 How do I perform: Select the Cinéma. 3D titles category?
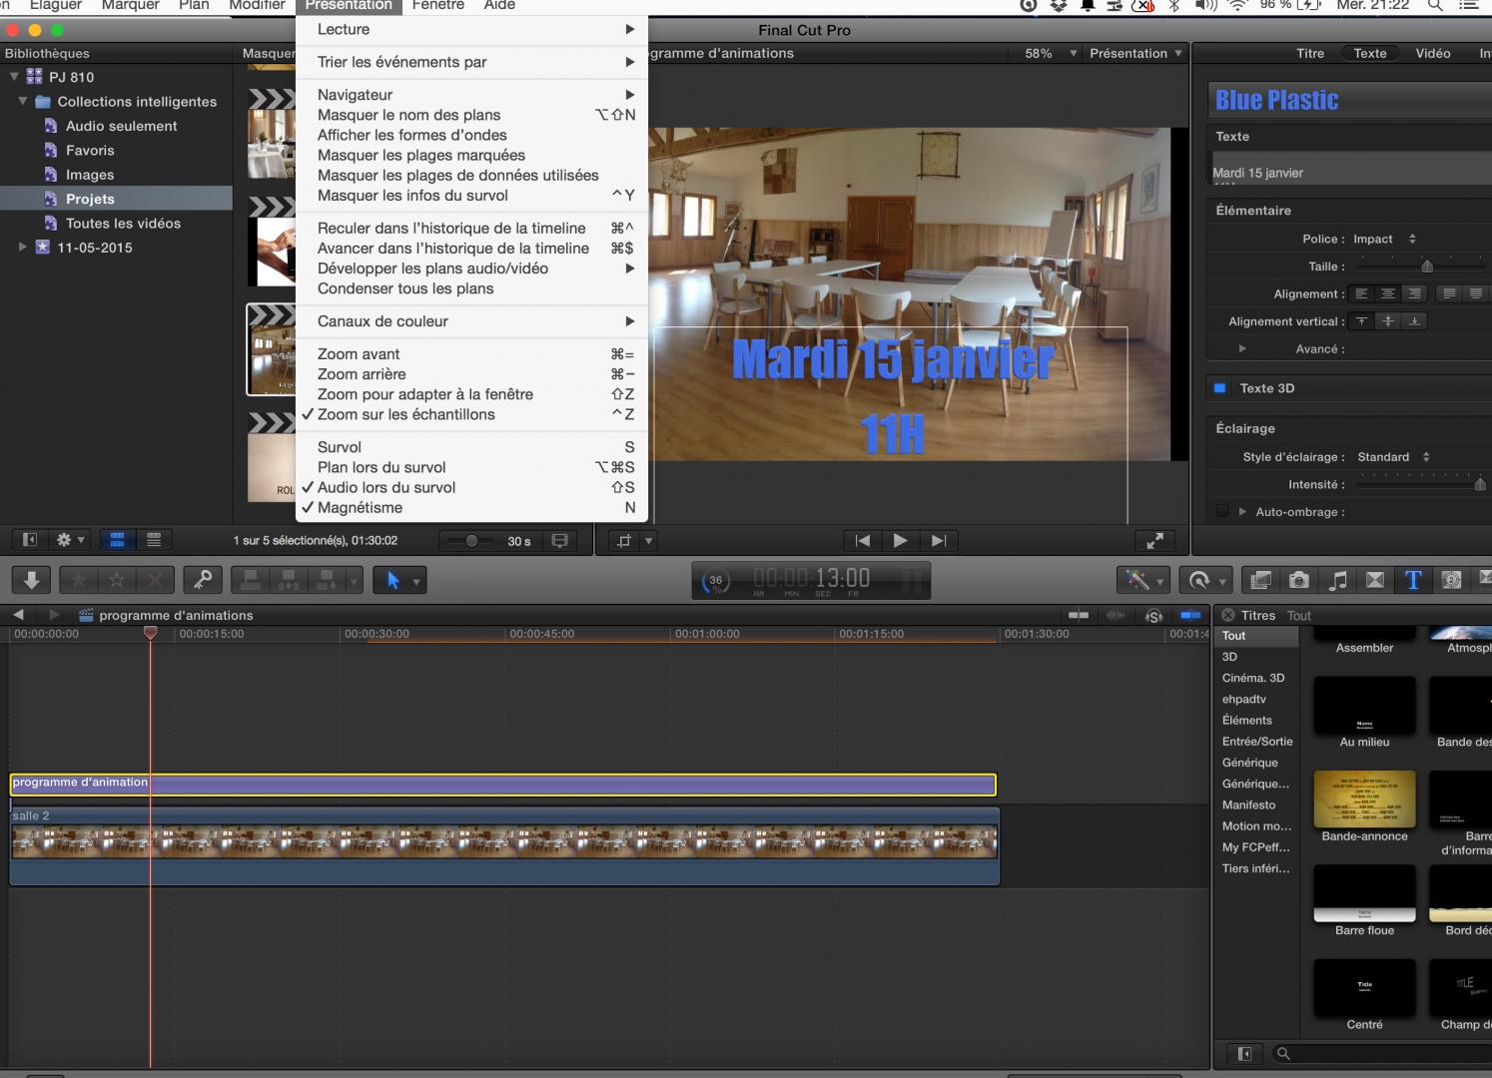(1253, 678)
